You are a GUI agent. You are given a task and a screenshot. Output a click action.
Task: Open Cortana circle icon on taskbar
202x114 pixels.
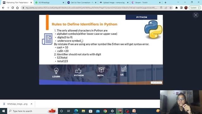pyautogui.click(x=62, y=111)
